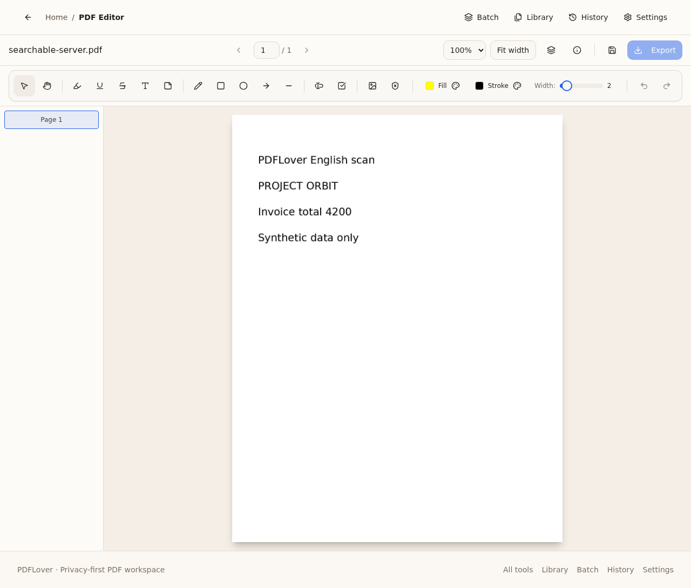Image resolution: width=691 pixels, height=588 pixels.
Task: Click 'PDFLover English scan' text
Action: (x=316, y=160)
